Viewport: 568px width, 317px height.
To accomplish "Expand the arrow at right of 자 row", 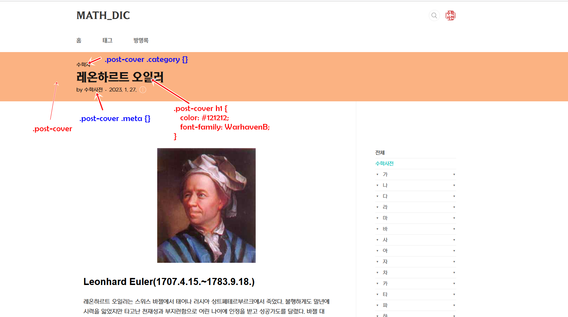I will [x=454, y=262].
